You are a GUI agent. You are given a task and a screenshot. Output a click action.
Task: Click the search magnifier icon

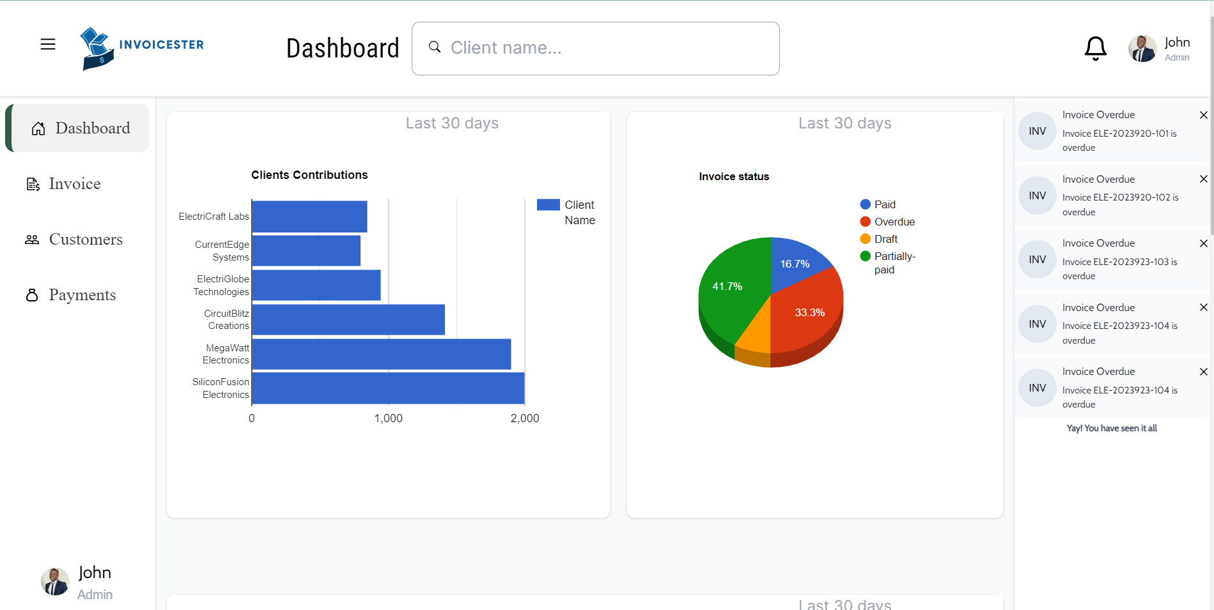click(x=435, y=47)
